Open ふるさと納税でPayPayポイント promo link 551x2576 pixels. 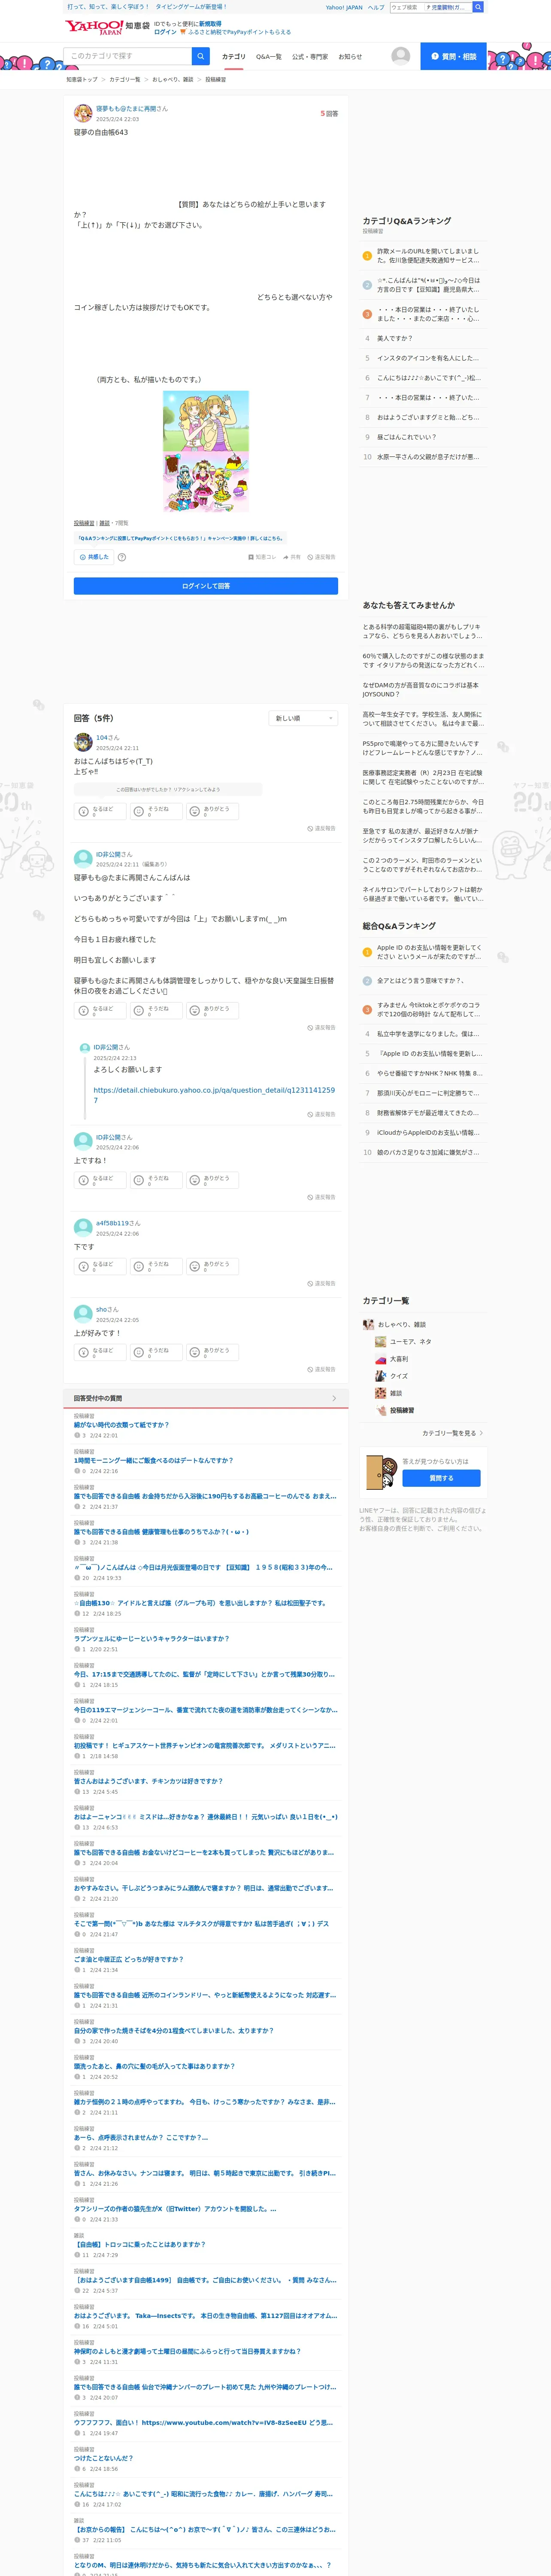[240, 32]
